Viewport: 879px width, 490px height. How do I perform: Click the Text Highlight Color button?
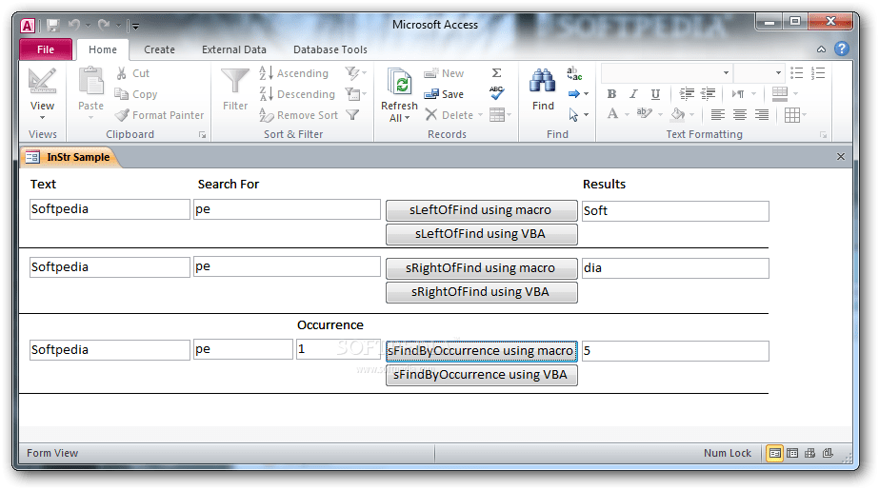tap(644, 114)
